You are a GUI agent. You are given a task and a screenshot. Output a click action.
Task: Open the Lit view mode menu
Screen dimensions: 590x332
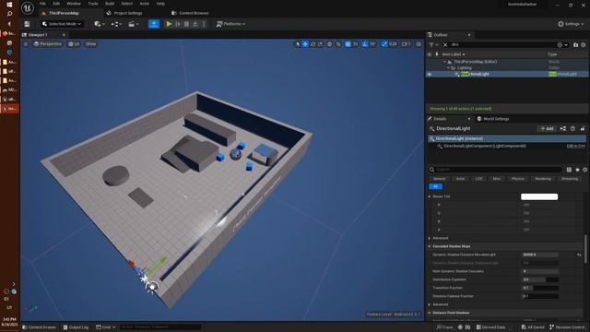[x=74, y=44]
